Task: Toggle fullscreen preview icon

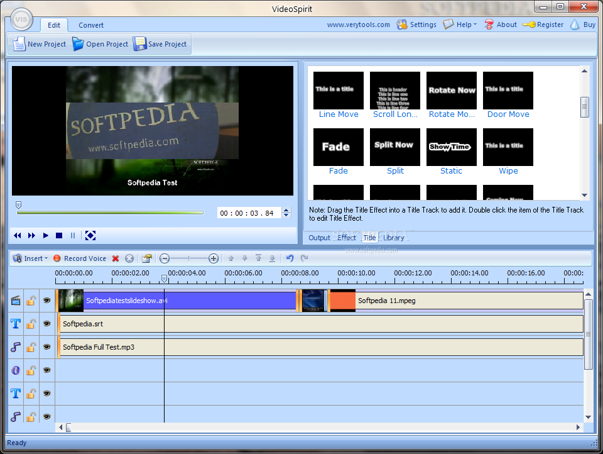Action: pyautogui.click(x=90, y=235)
